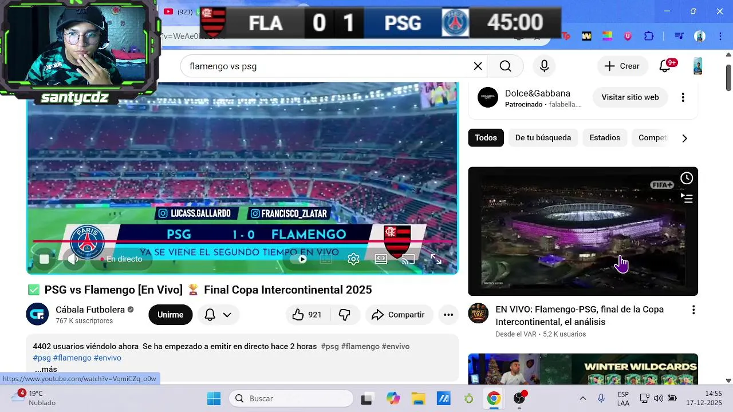Open the Desde el VAR channel avatar
The image size is (733, 412).
(x=478, y=314)
